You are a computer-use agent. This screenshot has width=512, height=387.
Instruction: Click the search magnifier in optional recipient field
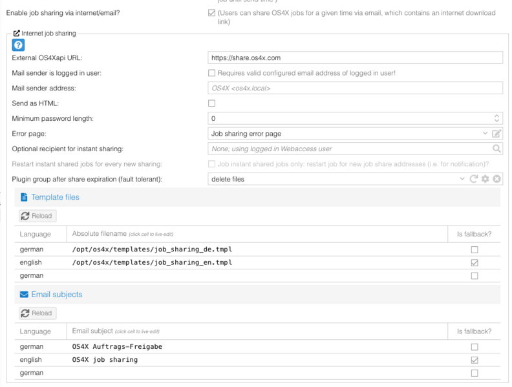coord(496,149)
